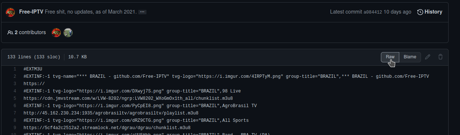Click the streamlock dgrau URL line
Screen dimensions: 460x135
point(107,128)
